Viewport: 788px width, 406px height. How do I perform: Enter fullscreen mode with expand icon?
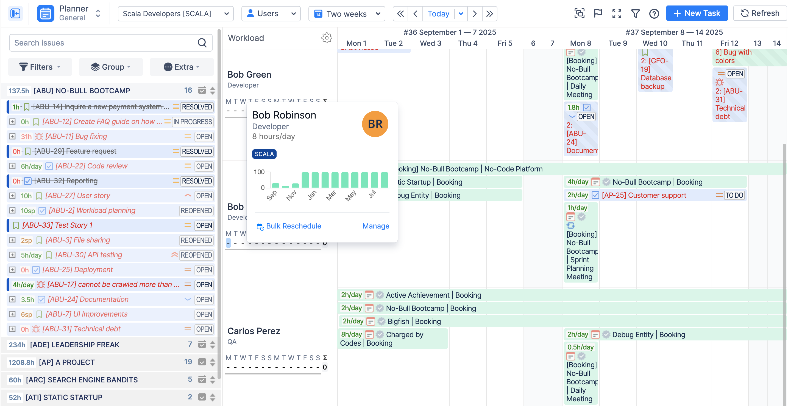(617, 13)
